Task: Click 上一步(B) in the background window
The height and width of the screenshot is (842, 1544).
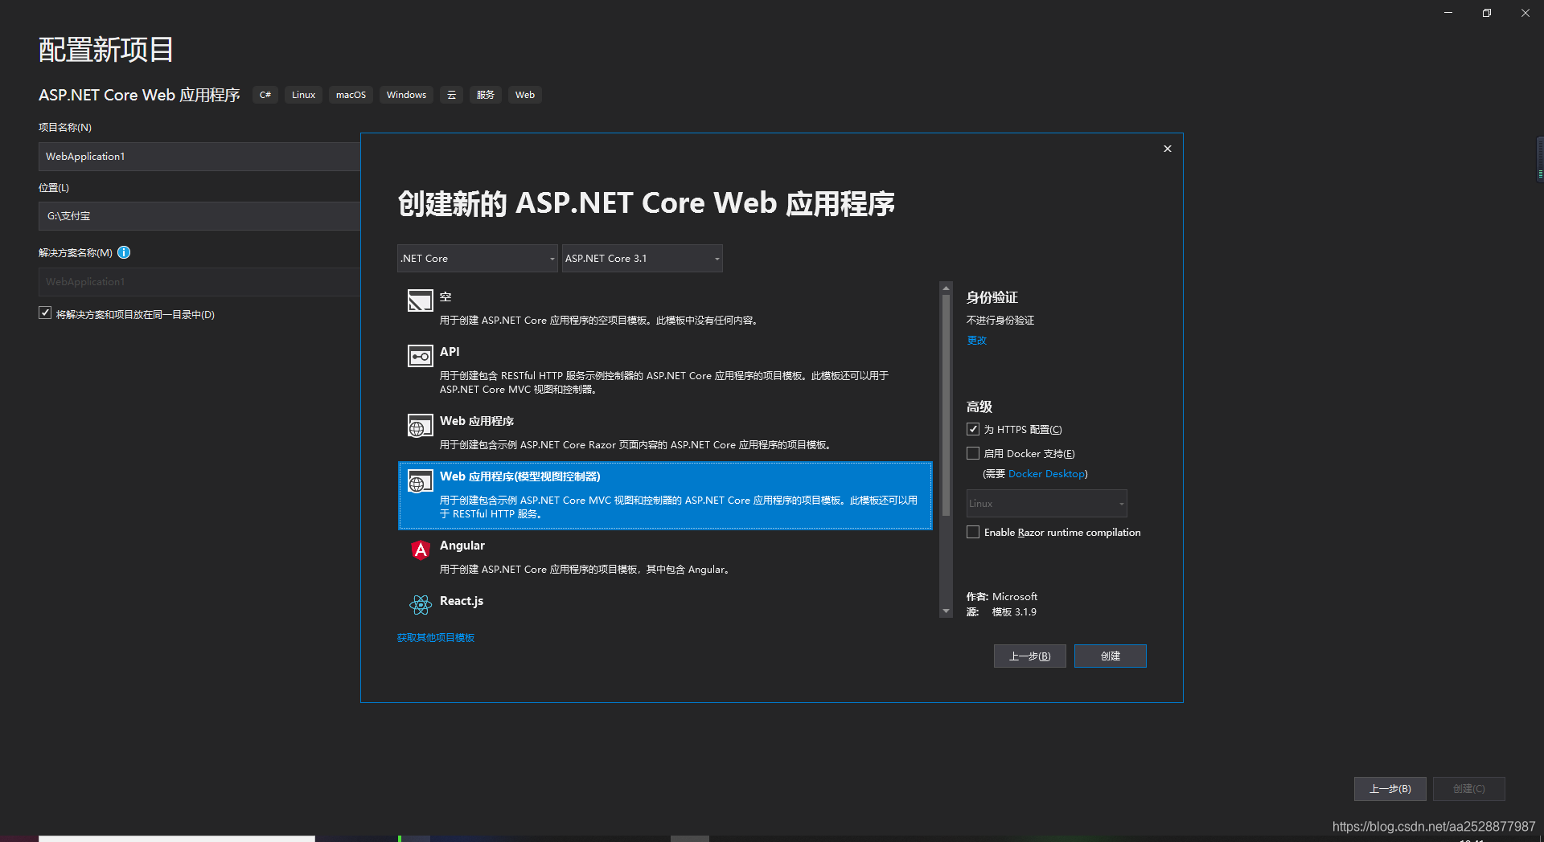Action: tap(1390, 789)
